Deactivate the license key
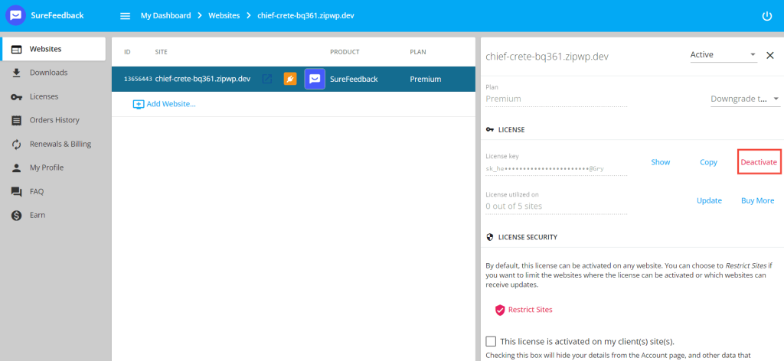This screenshot has height=361, width=784. 759,162
